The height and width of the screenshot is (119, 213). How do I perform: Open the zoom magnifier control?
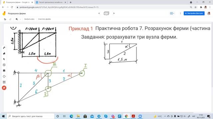point(17,19)
